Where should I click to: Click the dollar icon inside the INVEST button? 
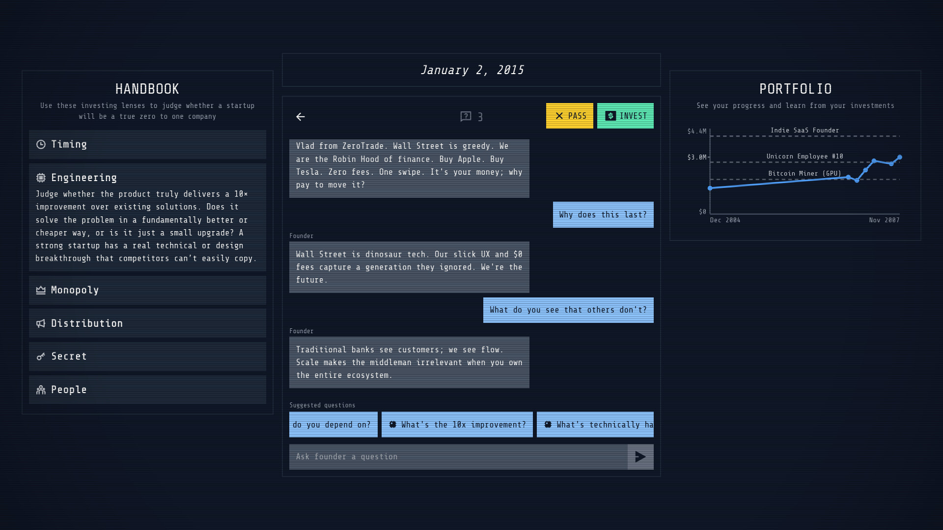[610, 116]
